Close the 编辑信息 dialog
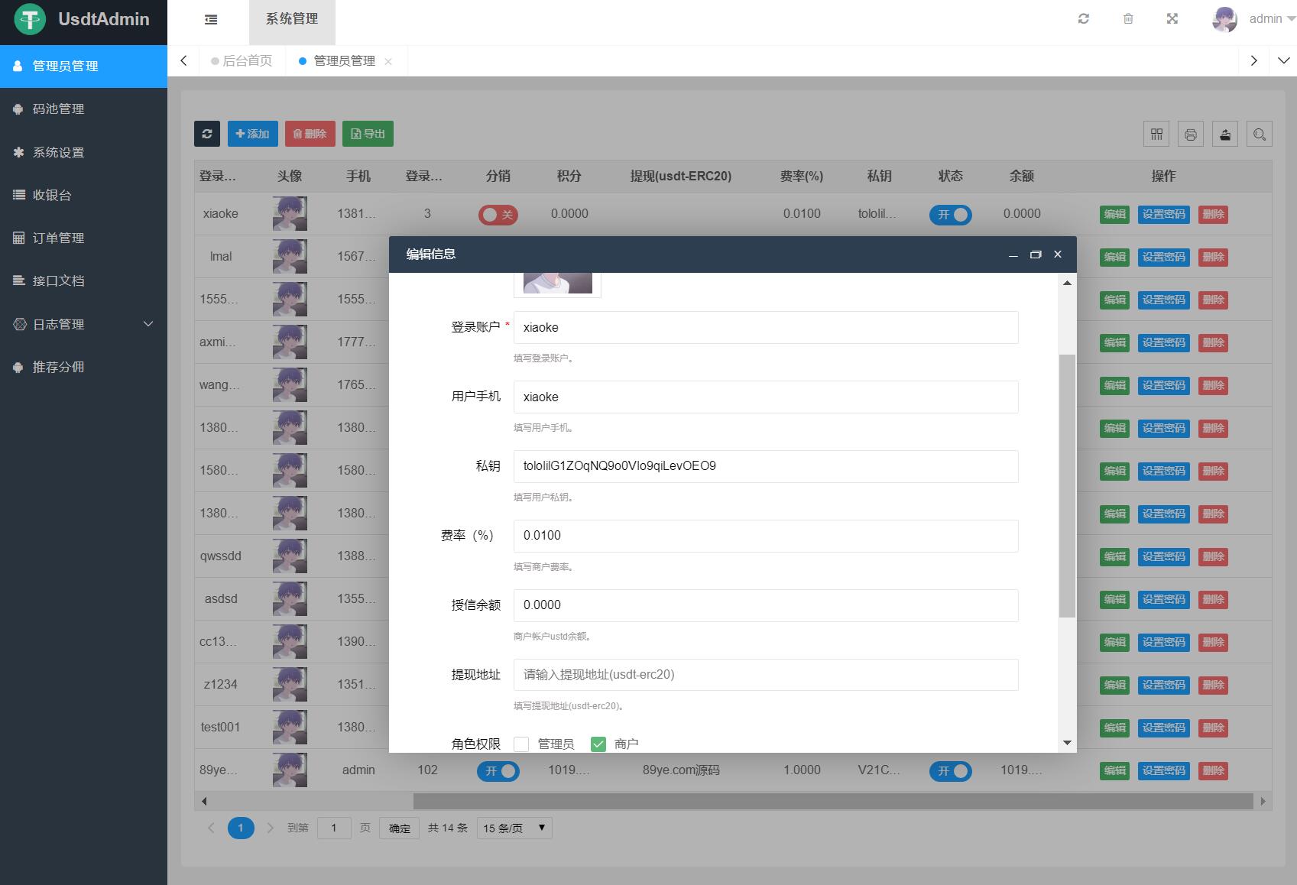 pos(1058,254)
